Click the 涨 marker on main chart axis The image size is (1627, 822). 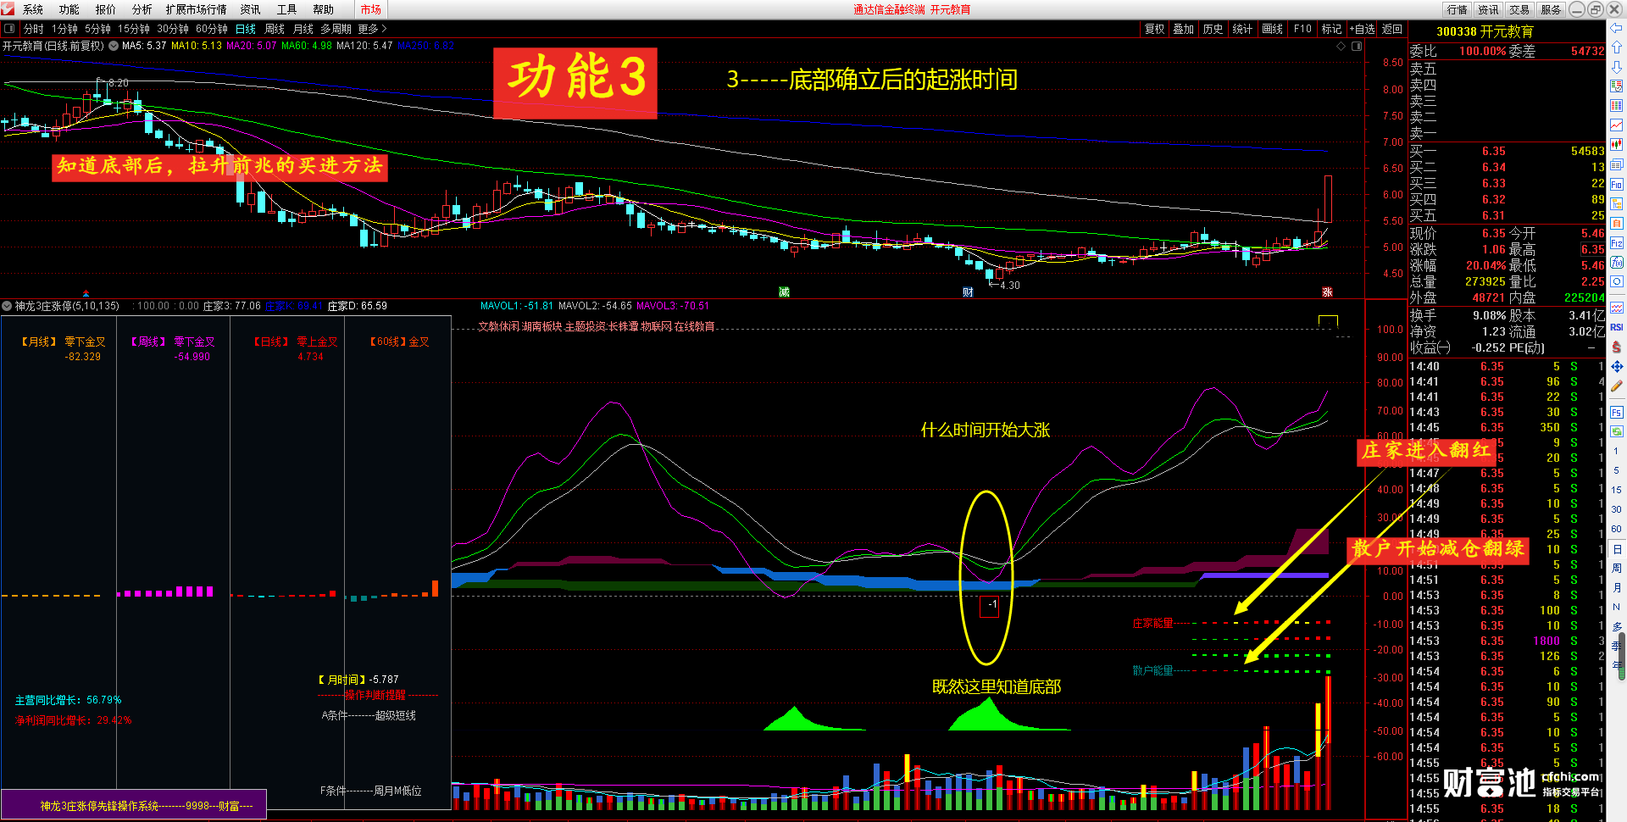pyautogui.click(x=1328, y=292)
